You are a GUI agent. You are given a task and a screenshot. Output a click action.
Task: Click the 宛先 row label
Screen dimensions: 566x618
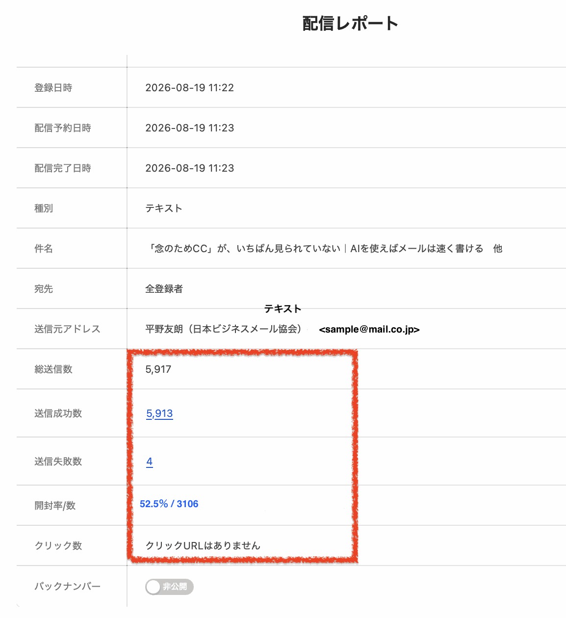click(44, 289)
